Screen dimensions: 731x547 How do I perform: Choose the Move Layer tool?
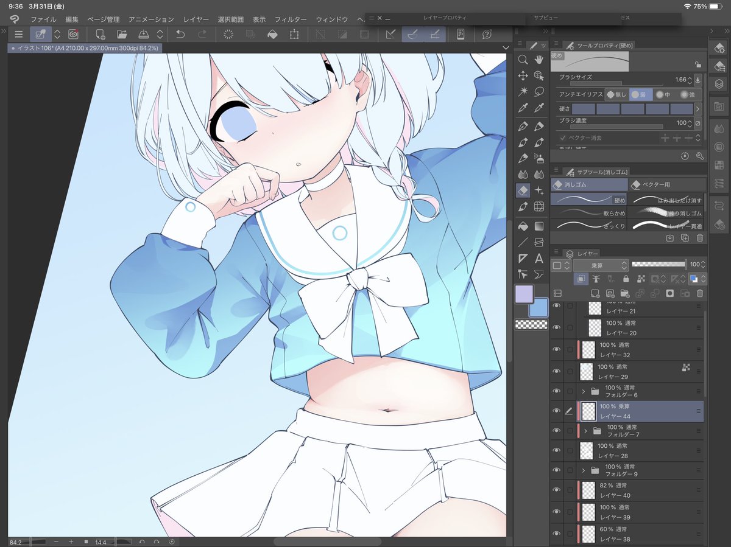[x=523, y=75]
